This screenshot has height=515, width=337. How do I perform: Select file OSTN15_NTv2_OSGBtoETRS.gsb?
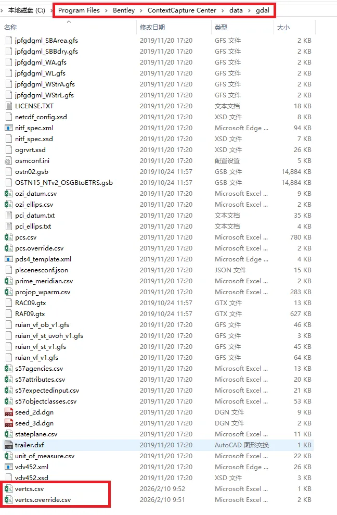click(63, 183)
